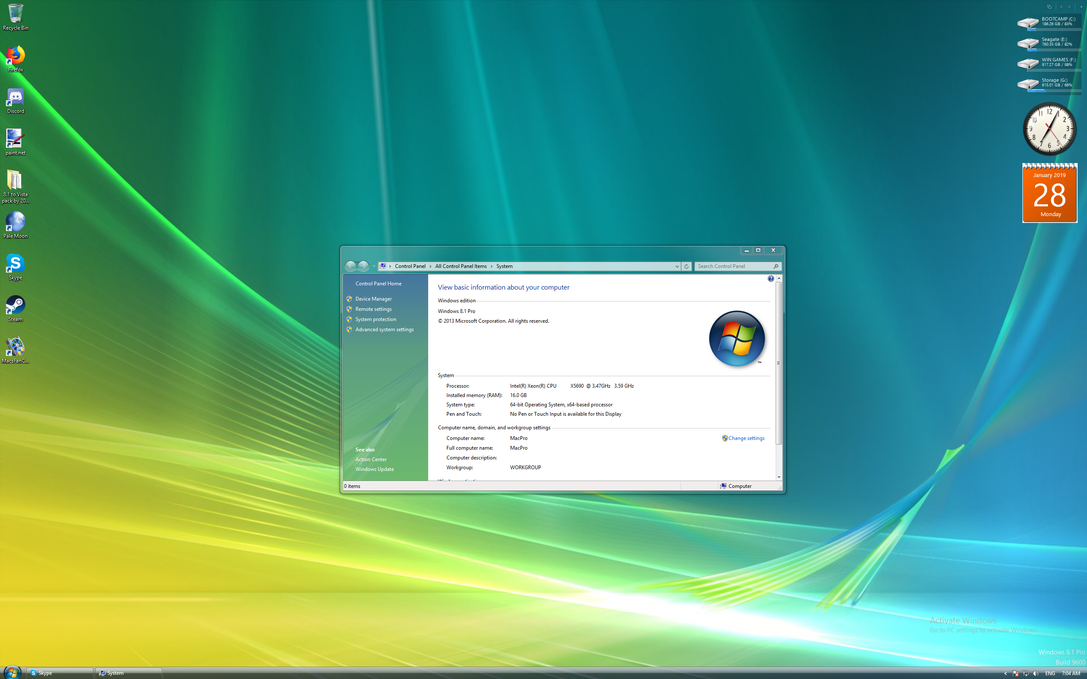Click the ENG language indicator
1087x679 pixels.
pyautogui.click(x=1050, y=673)
